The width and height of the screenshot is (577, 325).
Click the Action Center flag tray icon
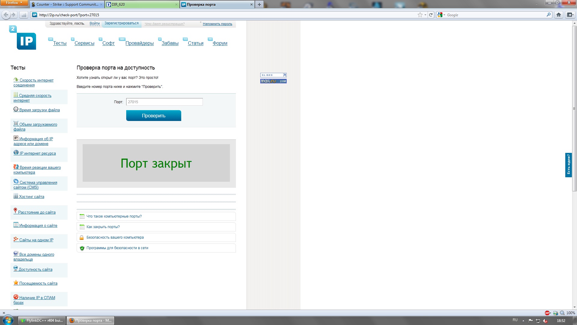click(531, 321)
